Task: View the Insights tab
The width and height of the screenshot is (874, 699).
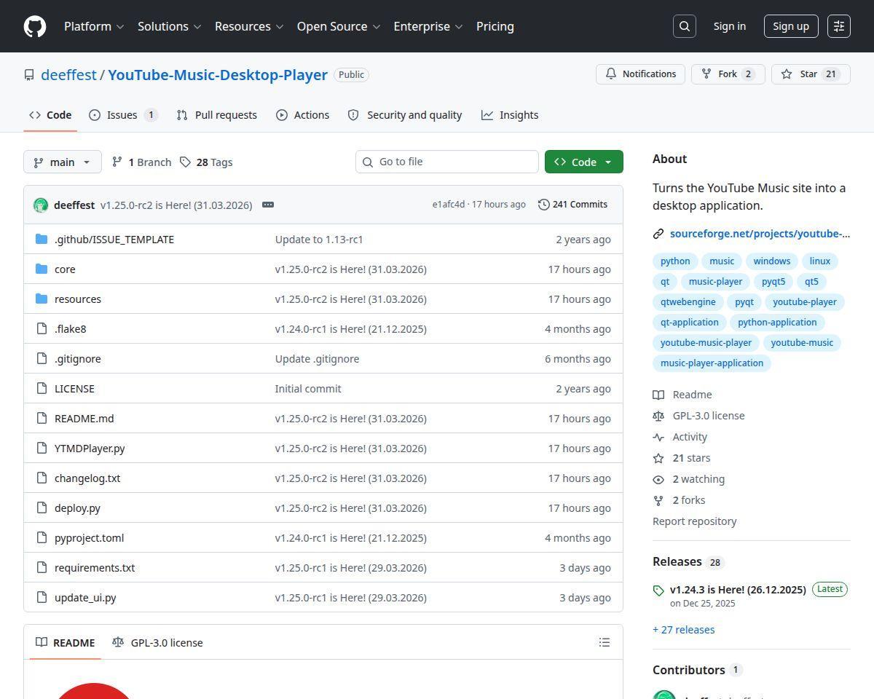Action: pos(510,115)
